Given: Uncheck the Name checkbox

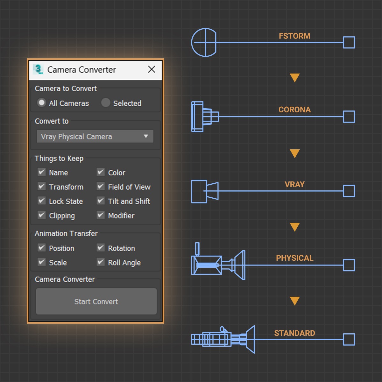Looking at the screenshot, I should [x=42, y=172].
